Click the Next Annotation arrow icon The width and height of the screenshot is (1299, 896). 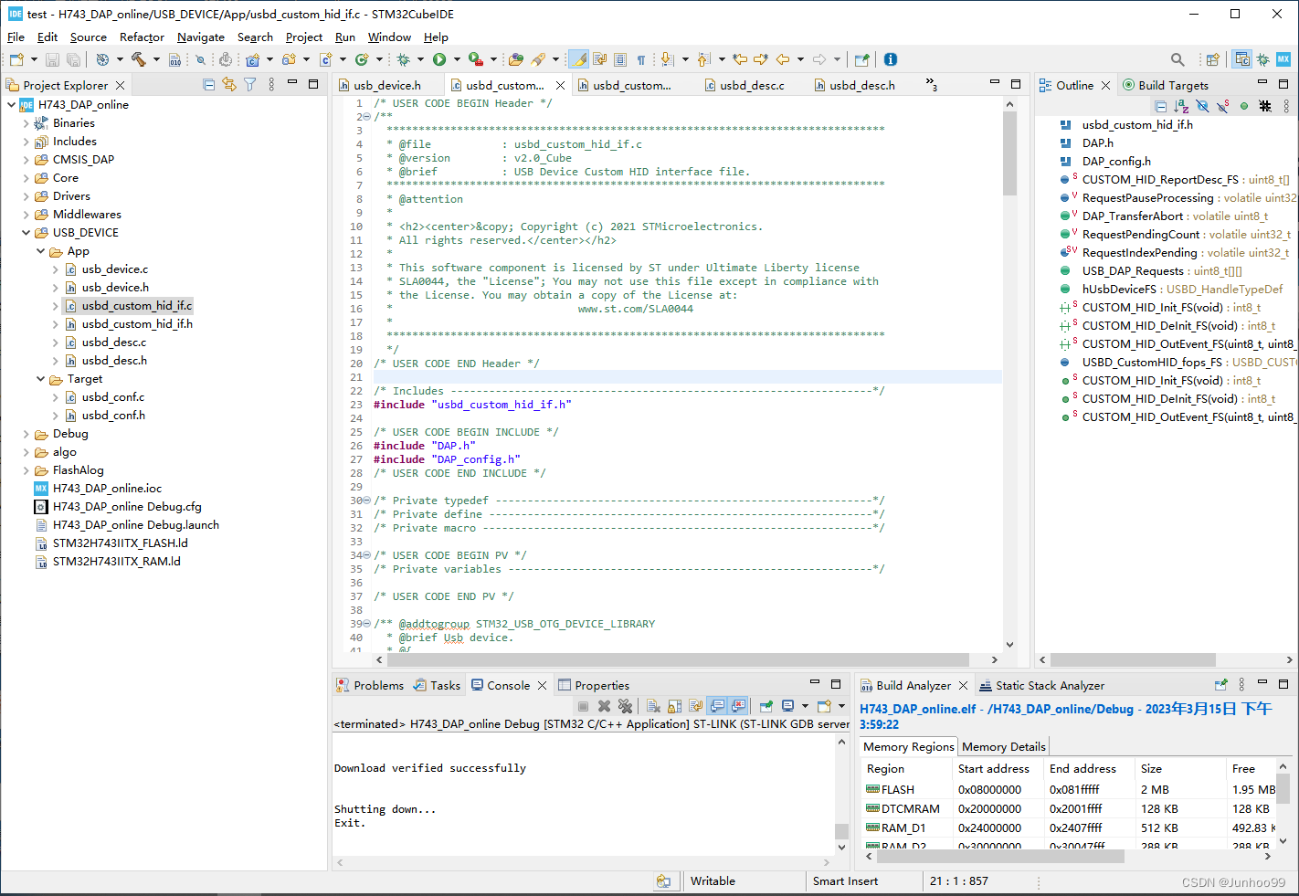(667, 59)
